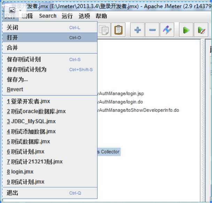Click the Copy toolbar icon
Image resolution: width=212 pixels, height=203 pixels.
(x=104, y=30)
